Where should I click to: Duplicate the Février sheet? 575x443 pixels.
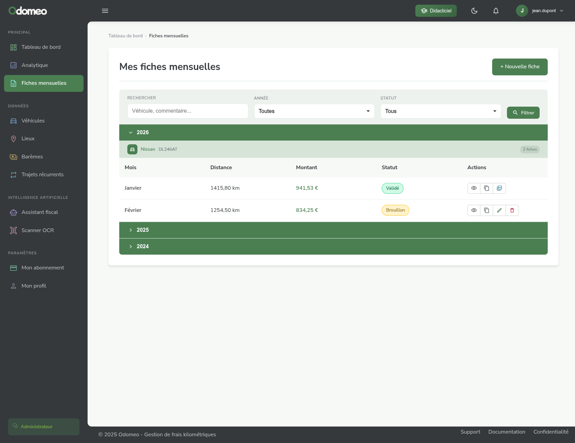486,210
